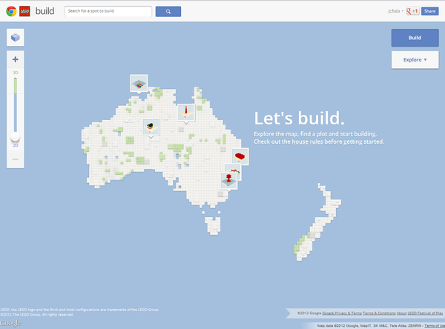The width and height of the screenshot is (445, 329).
Task: Click the zoom slider handle
Action: click(x=16, y=139)
